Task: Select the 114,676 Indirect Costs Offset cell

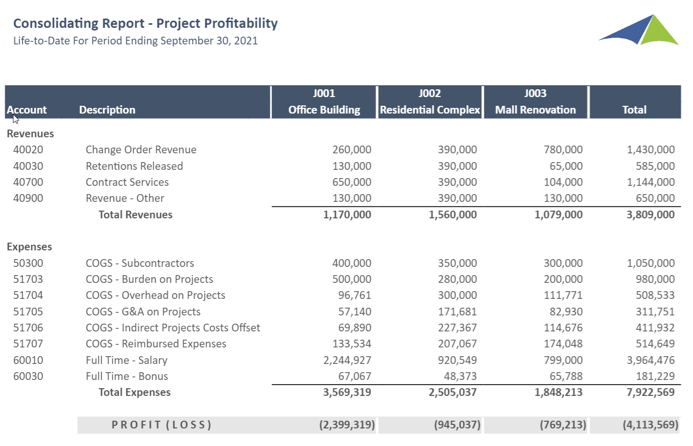Action: click(x=563, y=328)
